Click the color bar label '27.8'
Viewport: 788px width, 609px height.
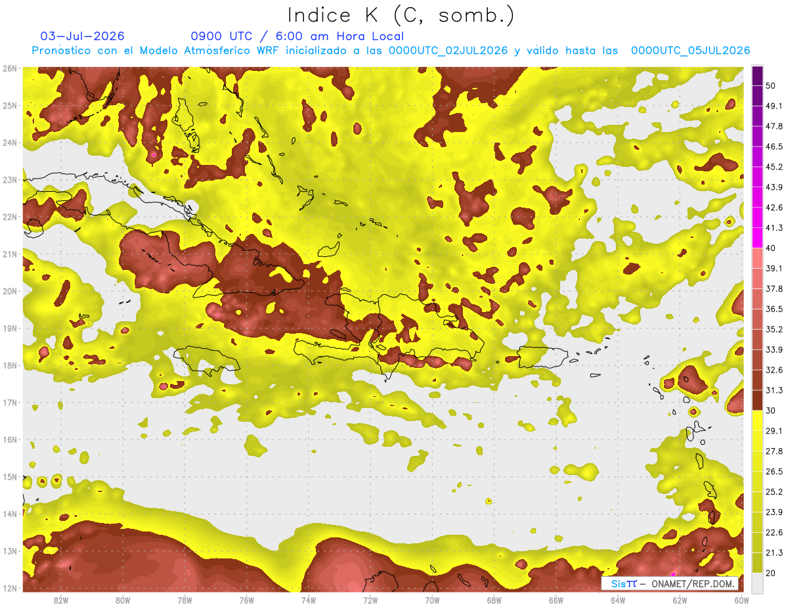(774, 451)
